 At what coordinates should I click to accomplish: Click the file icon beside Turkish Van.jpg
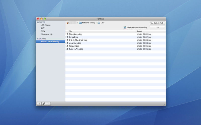(67, 49)
